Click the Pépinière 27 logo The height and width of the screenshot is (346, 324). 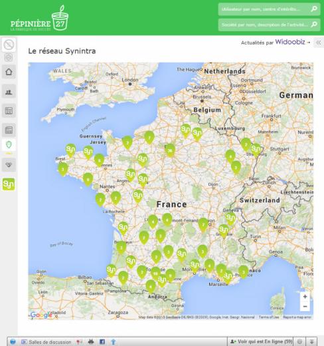[39, 19]
